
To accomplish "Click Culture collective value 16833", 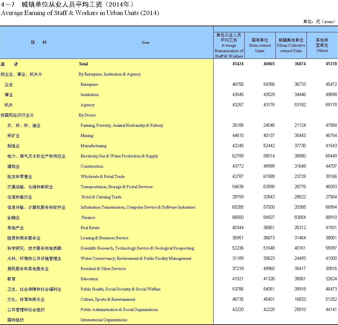I will point(300,299).
